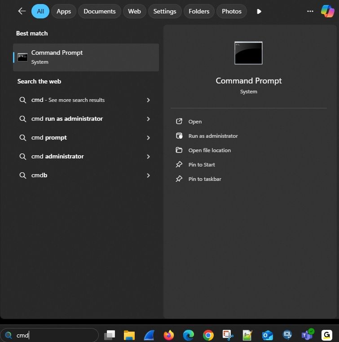The height and width of the screenshot is (342, 339).
Task: Click the magnifier icon beside 'cmd administrator'
Action: coord(23,156)
